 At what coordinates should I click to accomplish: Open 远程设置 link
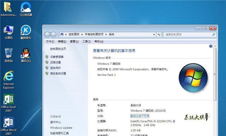tap(55, 62)
